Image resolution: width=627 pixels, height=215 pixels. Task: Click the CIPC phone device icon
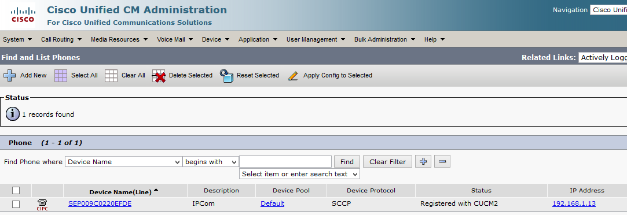coord(42,205)
